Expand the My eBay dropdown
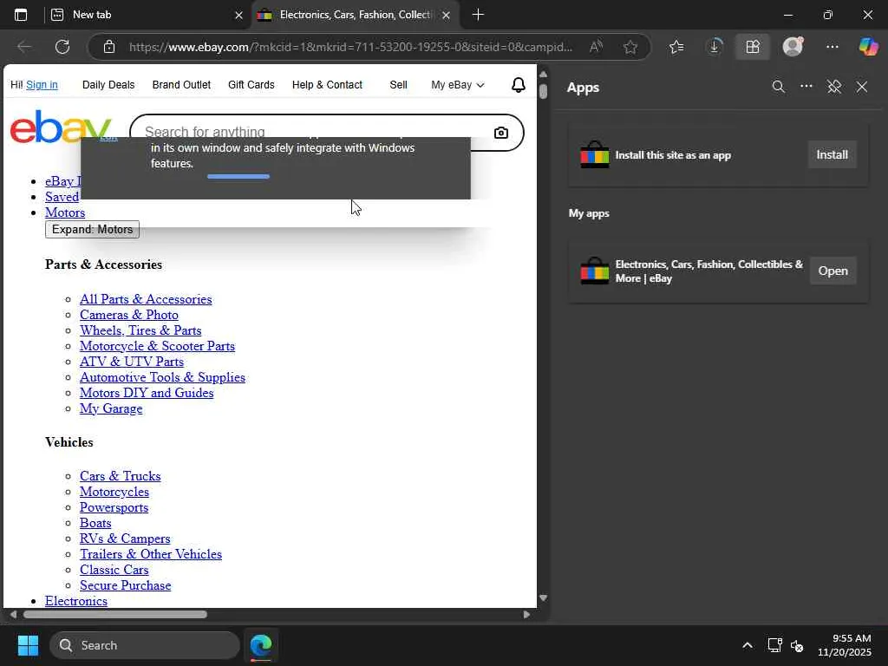This screenshot has width=888, height=666. click(x=458, y=85)
